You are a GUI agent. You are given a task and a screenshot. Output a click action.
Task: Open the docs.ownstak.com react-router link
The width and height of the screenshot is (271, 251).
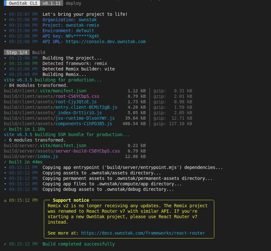click(143, 233)
